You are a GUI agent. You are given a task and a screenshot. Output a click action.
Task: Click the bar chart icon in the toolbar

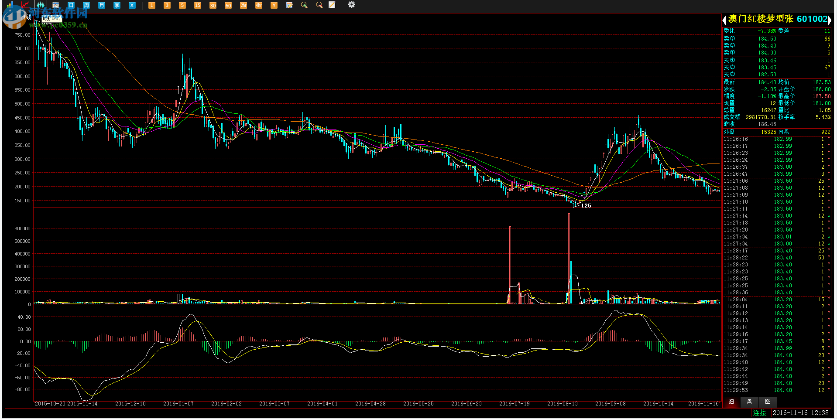point(10,5)
